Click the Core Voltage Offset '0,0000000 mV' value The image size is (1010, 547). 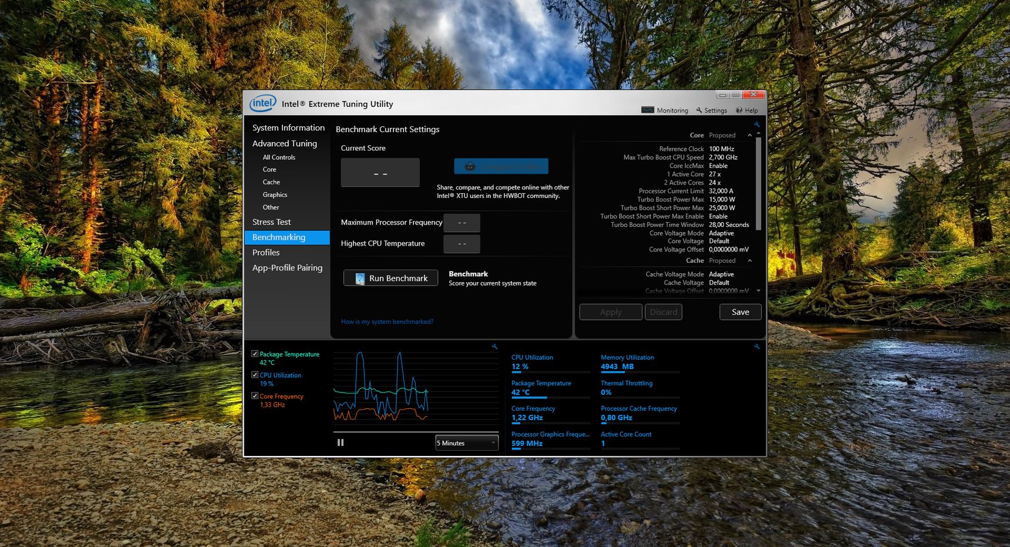pyautogui.click(x=729, y=250)
